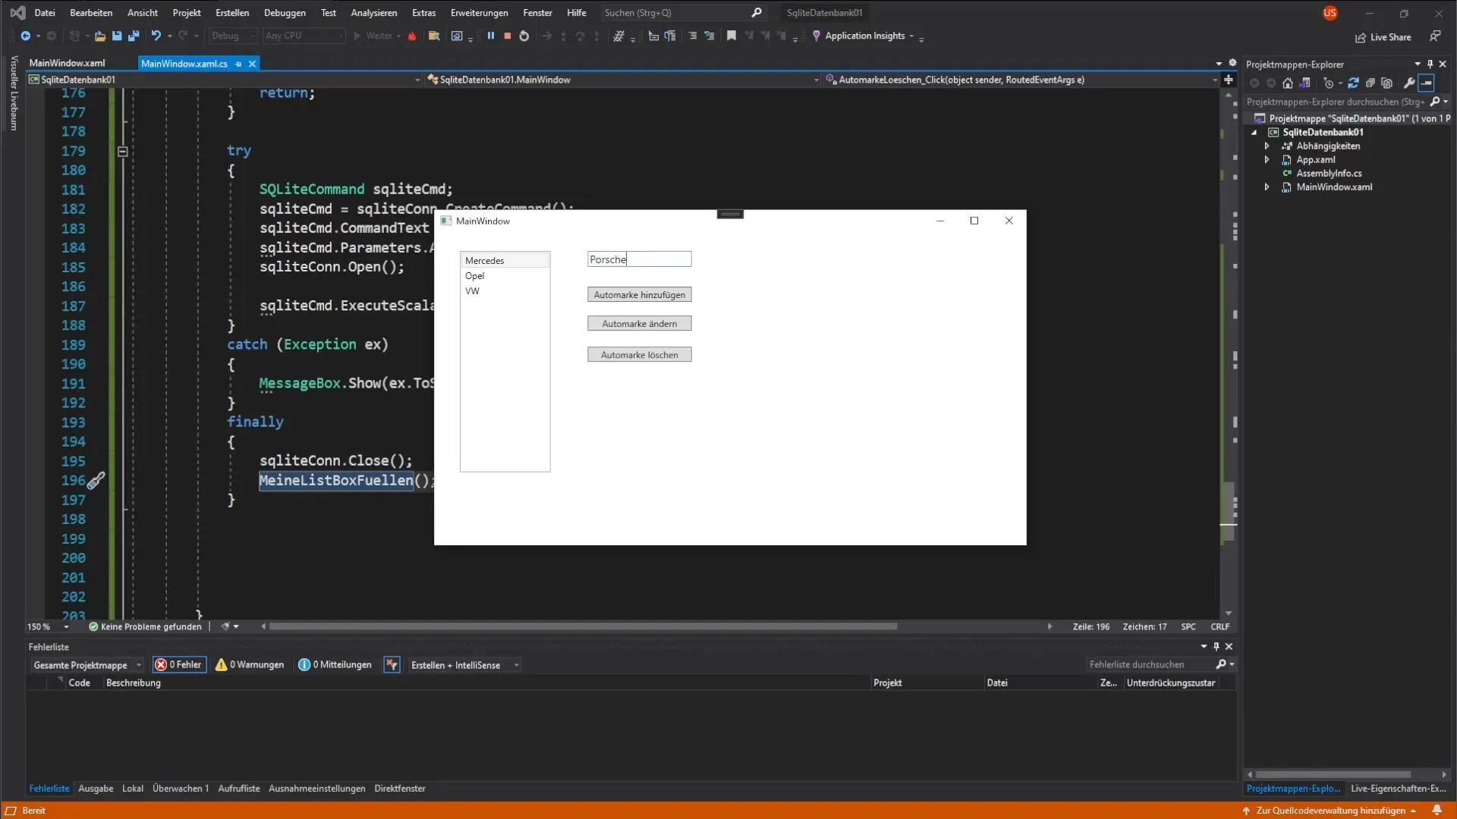1457x819 pixels.
Task: Open Properties wrench icon in Projektmappen-Explorer
Action: [1409, 83]
